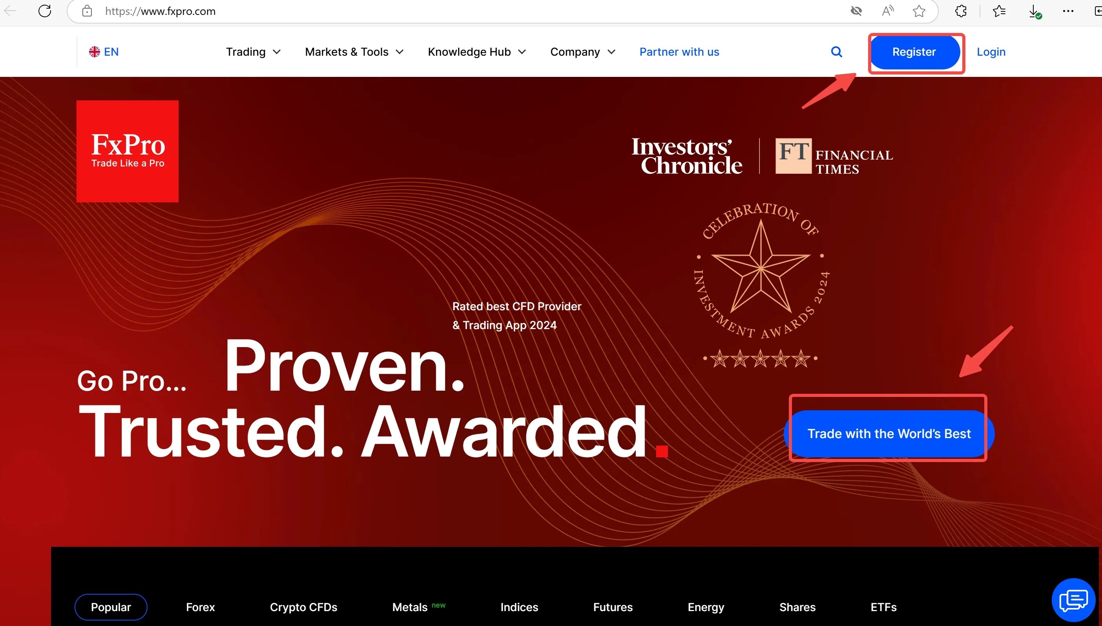Select the Shares tab
This screenshot has width=1102, height=626.
tap(797, 607)
